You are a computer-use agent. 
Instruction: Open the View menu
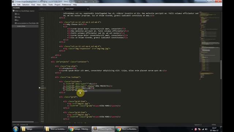coord(39,5)
